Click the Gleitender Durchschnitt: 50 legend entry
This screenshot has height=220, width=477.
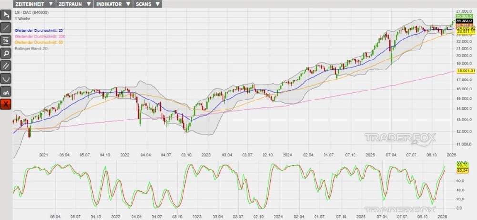39,42
